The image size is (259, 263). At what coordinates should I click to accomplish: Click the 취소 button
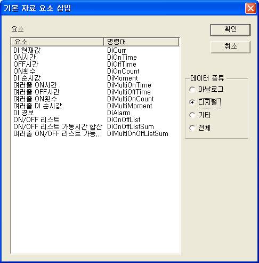tap(230, 47)
